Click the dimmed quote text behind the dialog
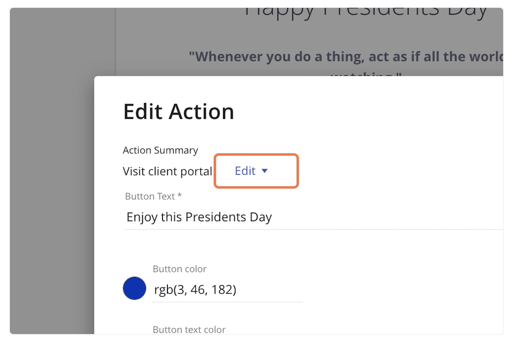518x346 pixels. point(346,56)
